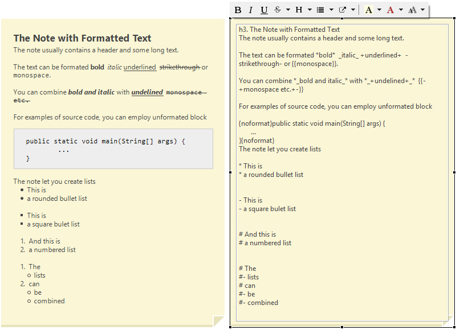Click the font size icon
The image size is (456, 330).
(x=412, y=10)
